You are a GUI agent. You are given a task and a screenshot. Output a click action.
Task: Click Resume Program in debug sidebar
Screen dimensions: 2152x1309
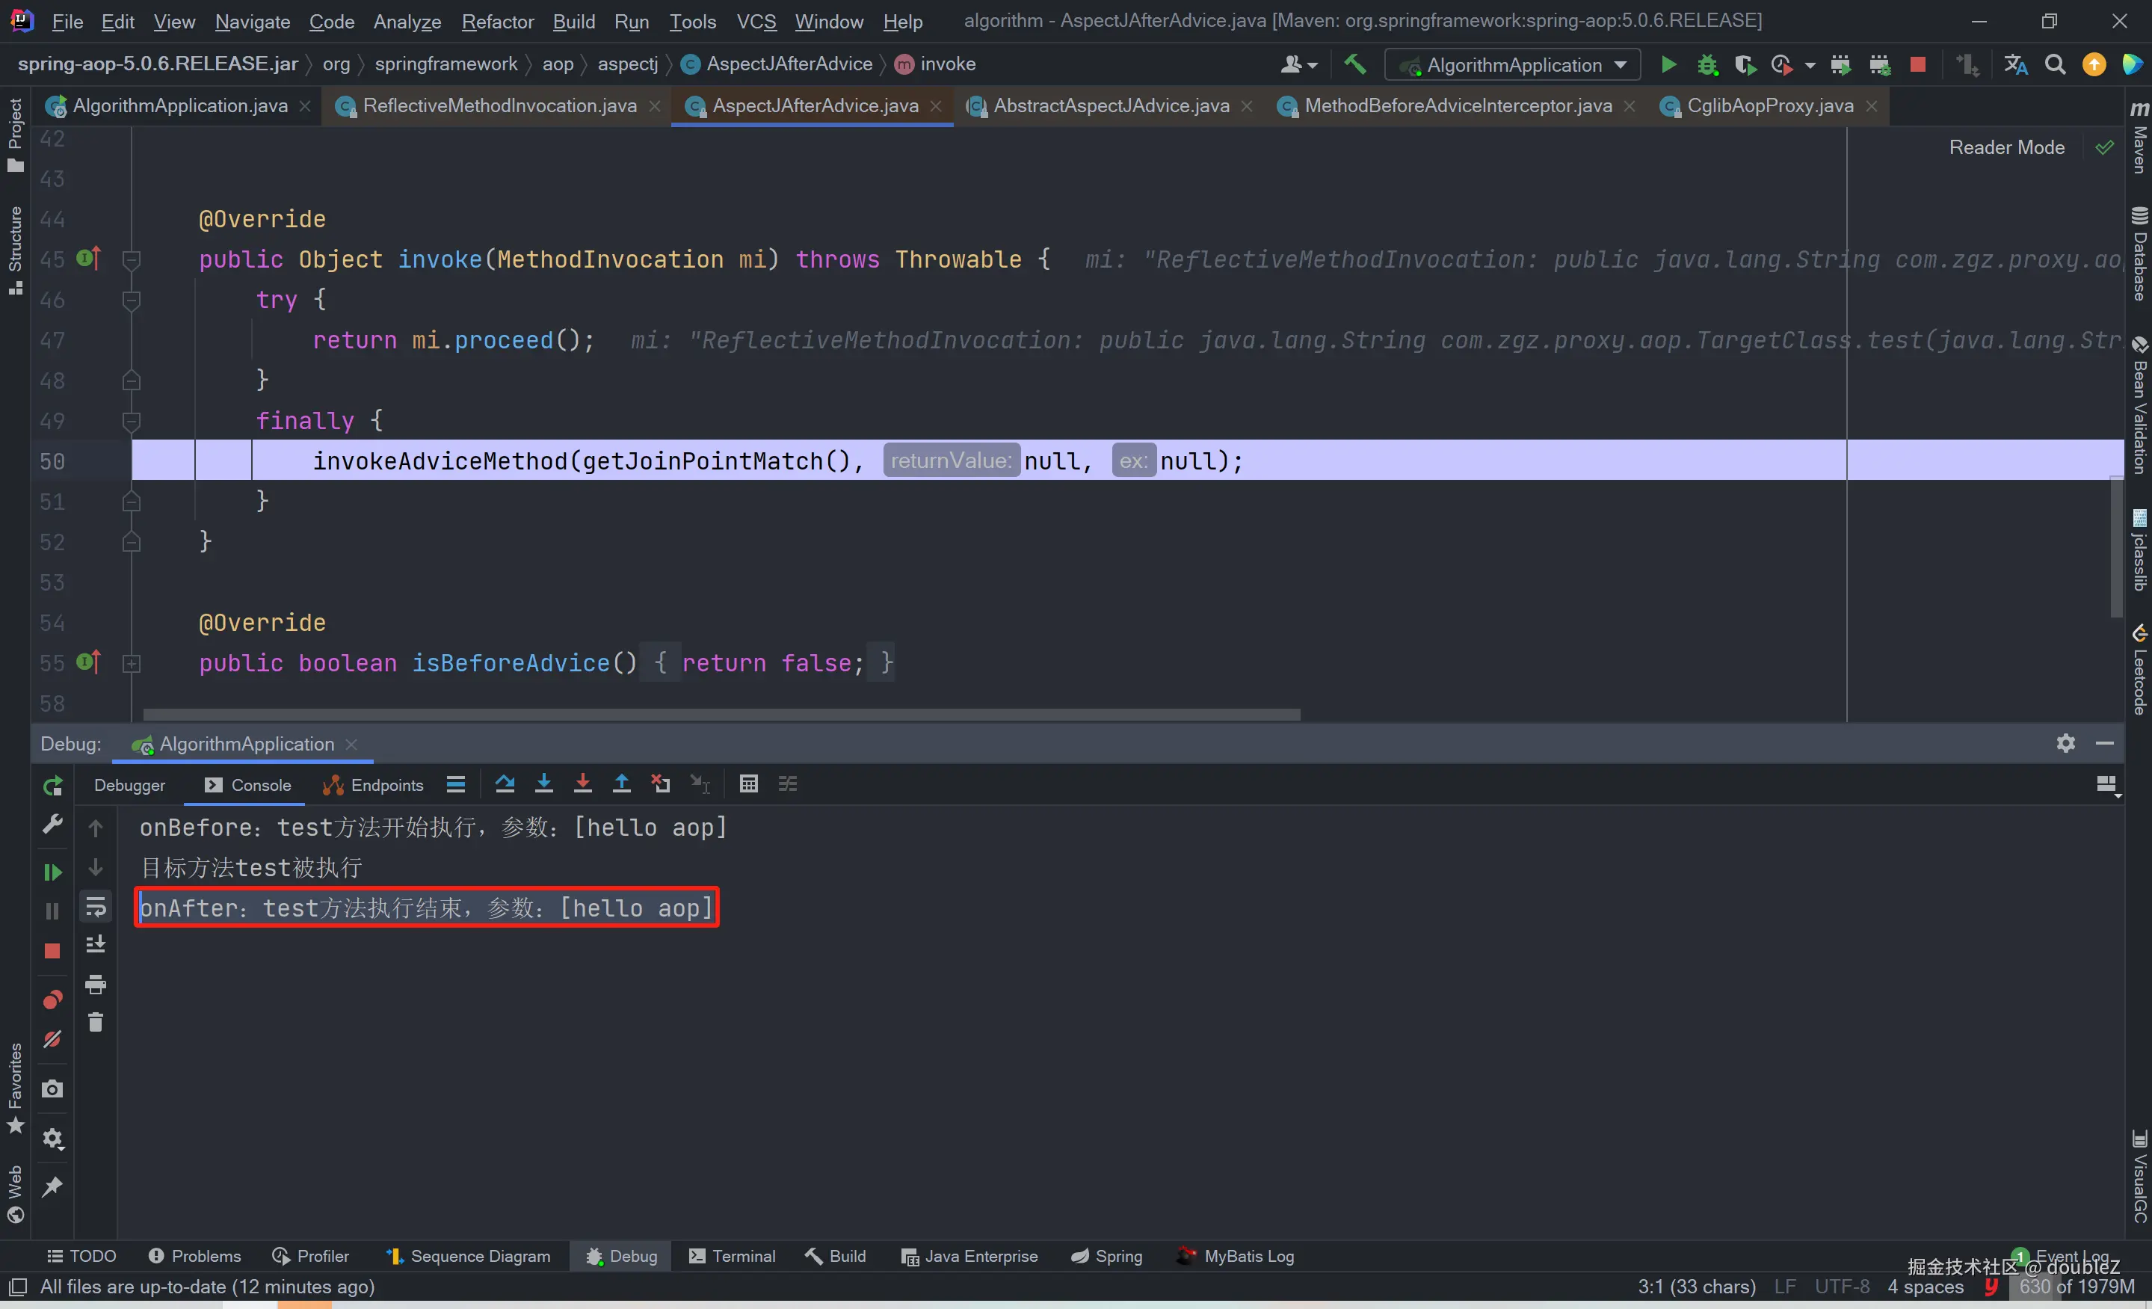[x=52, y=872]
